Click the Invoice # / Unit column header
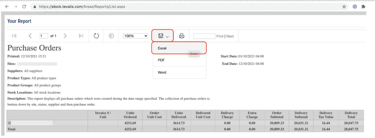The image size is (375, 138). (x=103, y=115)
